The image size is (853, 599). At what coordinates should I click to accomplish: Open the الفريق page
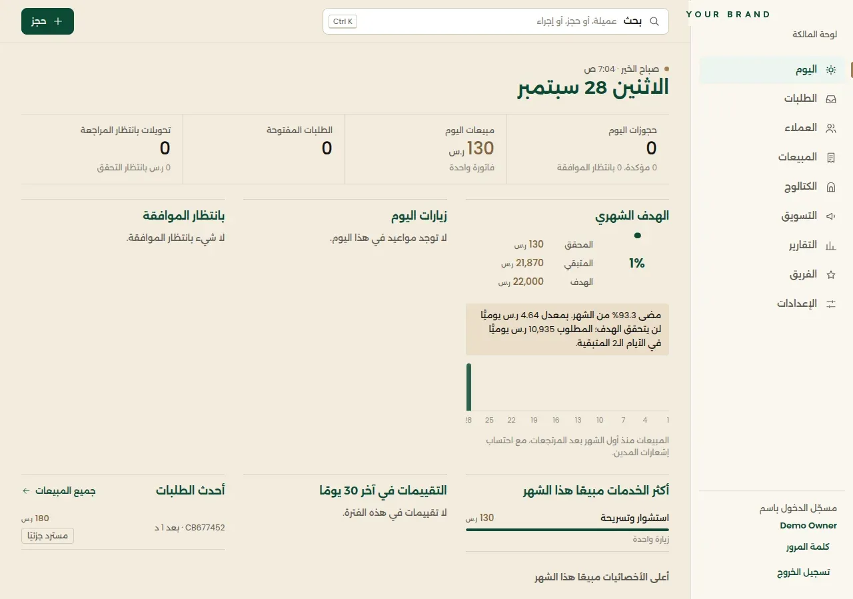tap(772, 274)
